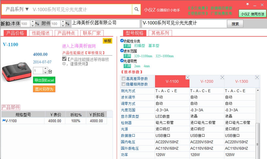
Task: Decrease 附件 discount stepper down arrow
Action: tap(63, 26)
